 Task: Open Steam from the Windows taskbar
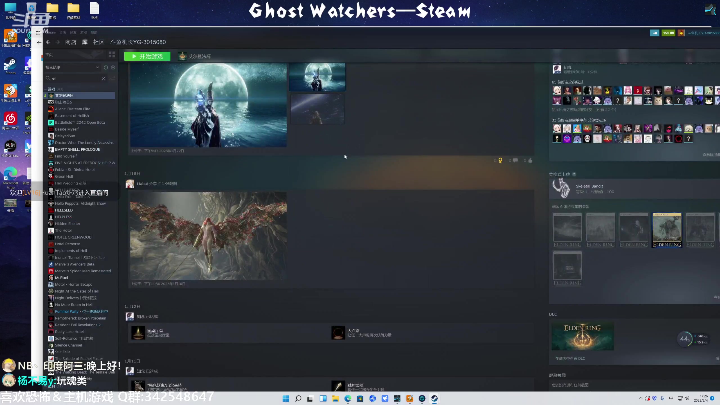tap(434, 399)
